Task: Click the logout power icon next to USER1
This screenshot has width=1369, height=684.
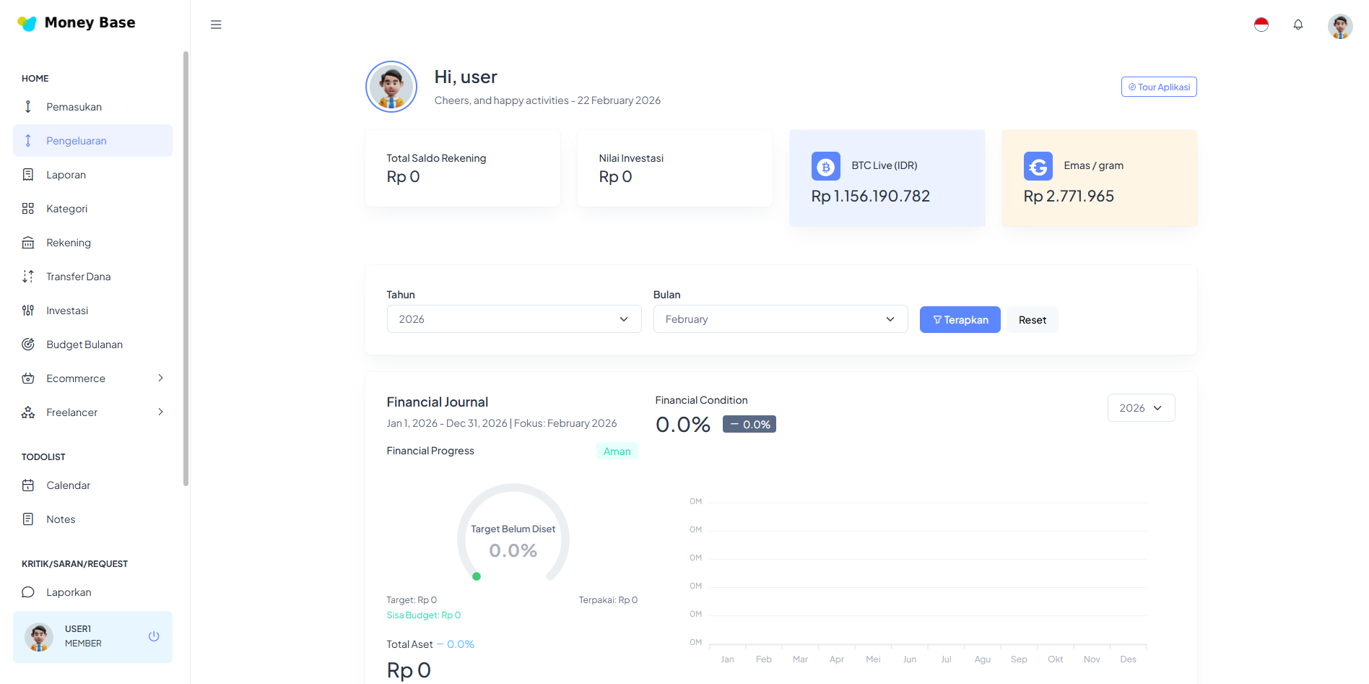Action: [x=154, y=636]
